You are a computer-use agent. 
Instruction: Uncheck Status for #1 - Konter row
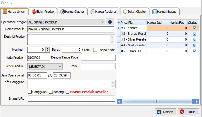194,28
